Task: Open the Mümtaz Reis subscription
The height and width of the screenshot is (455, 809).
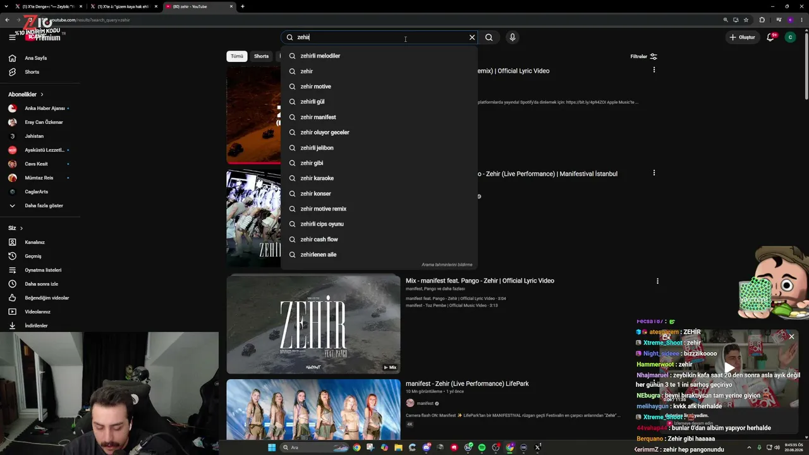Action: click(x=40, y=178)
